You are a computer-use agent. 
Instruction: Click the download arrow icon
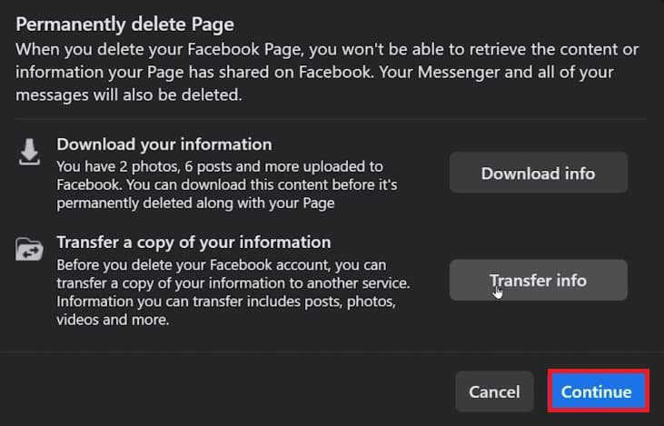30,154
